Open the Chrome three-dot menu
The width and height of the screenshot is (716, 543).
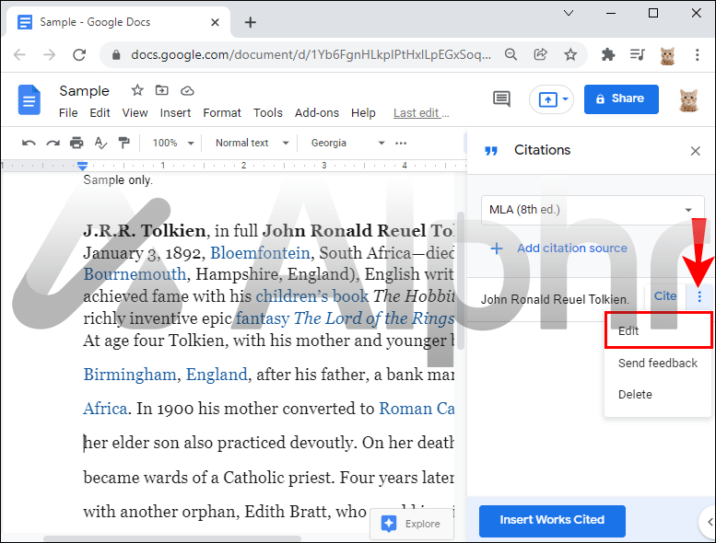click(697, 55)
